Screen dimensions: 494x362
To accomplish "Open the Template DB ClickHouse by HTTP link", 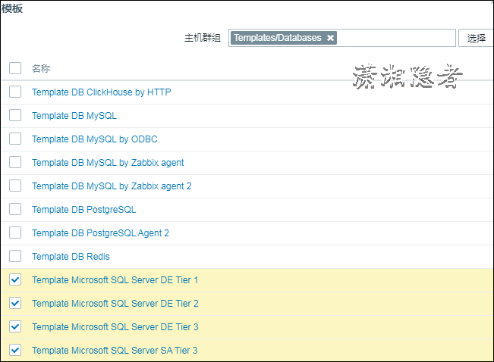I will click(x=102, y=92).
